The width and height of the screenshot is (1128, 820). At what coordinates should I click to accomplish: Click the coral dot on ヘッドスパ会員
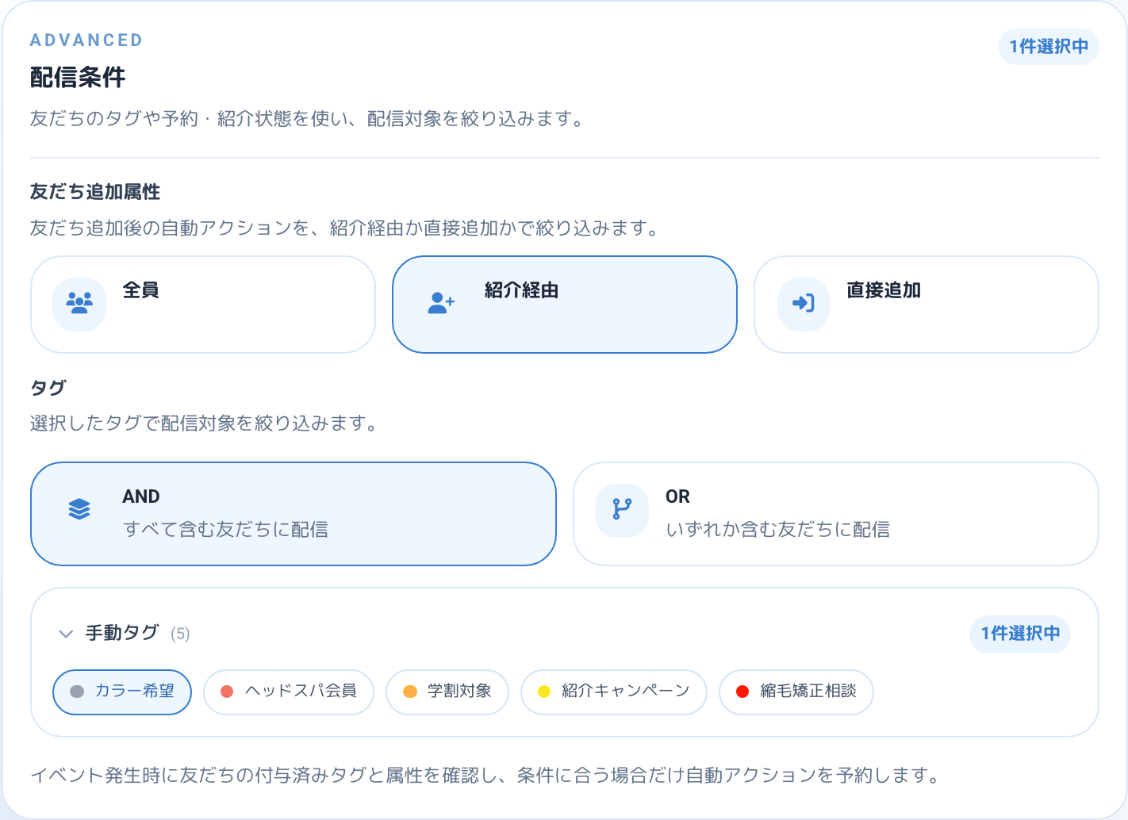click(227, 692)
